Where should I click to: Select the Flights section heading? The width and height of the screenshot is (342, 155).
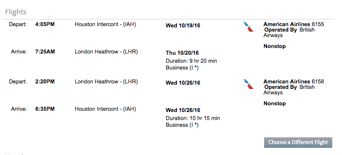click(x=16, y=12)
